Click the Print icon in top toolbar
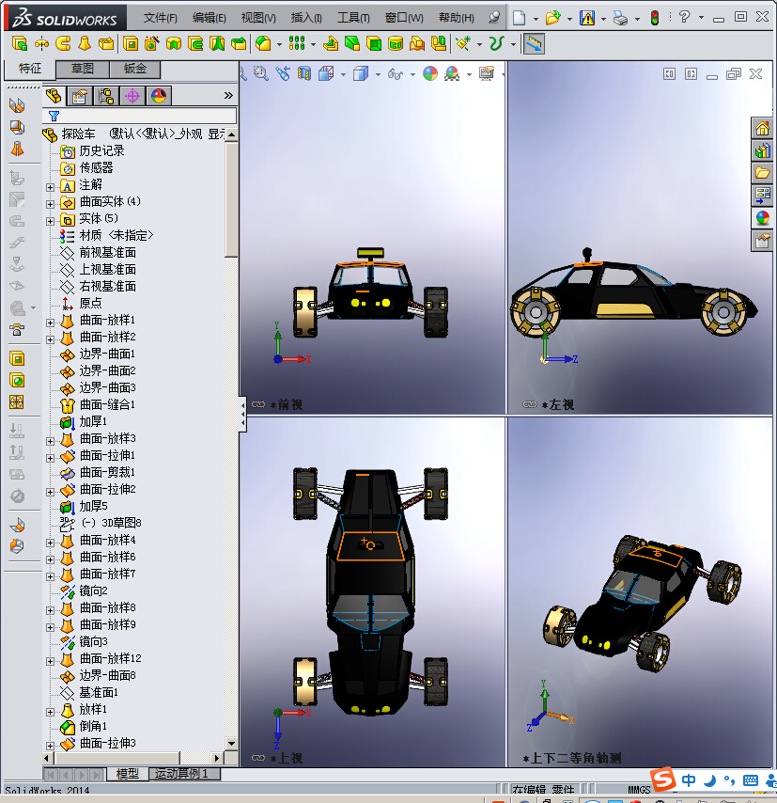777x803 pixels. pyautogui.click(x=620, y=19)
